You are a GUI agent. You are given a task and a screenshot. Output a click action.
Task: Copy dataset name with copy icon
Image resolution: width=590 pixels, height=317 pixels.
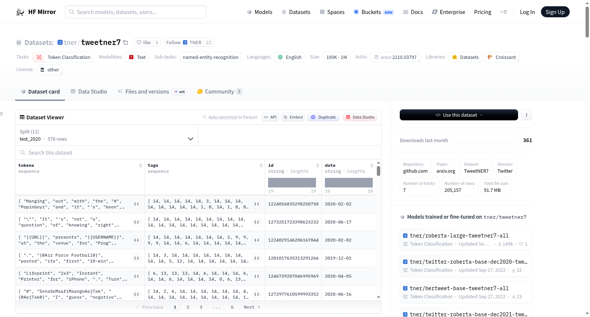[x=125, y=42]
